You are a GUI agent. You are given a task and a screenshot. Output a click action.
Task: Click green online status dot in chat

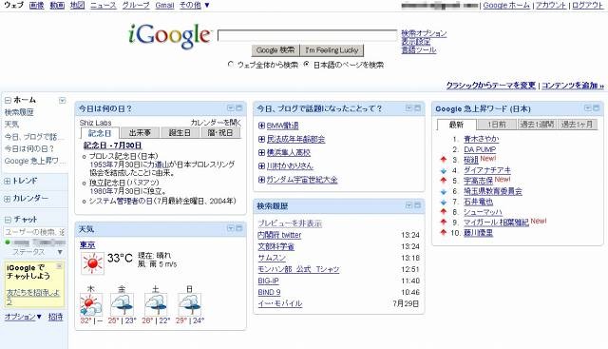(x=8, y=242)
